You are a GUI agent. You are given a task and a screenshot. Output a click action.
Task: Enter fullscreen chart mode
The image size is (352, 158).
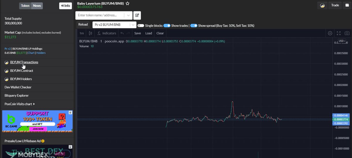pyautogui.click(x=339, y=33)
